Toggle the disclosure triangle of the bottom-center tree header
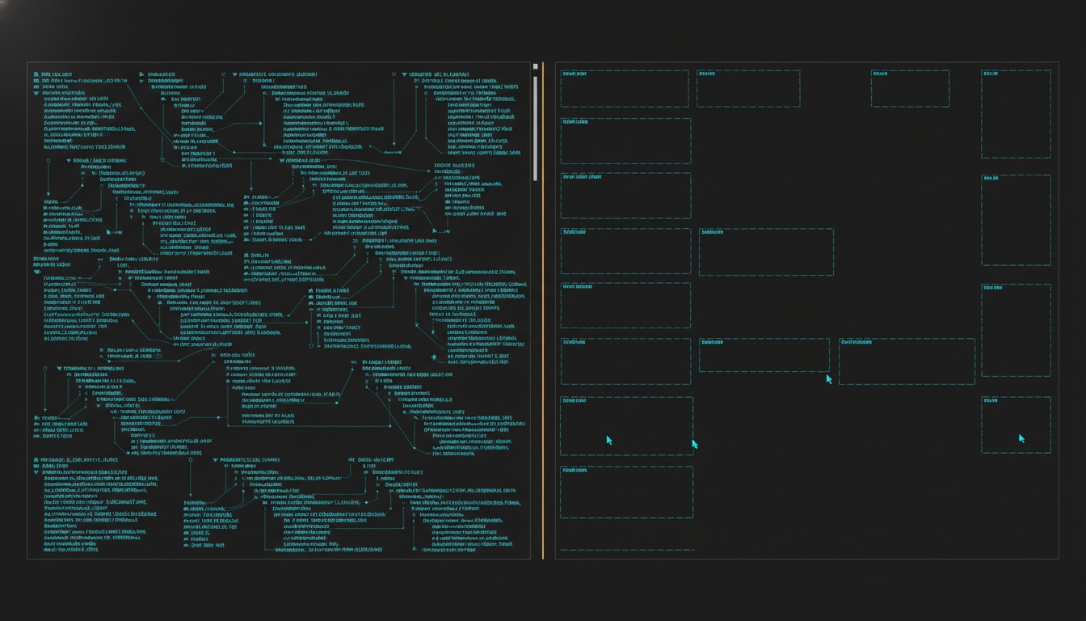This screenshot has height=621, width=1086. coord(216,460)
